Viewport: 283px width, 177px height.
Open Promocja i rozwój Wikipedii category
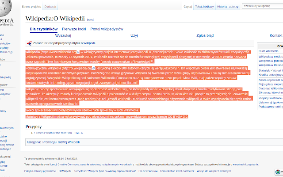pyautogui.click(x=61, y=142)
